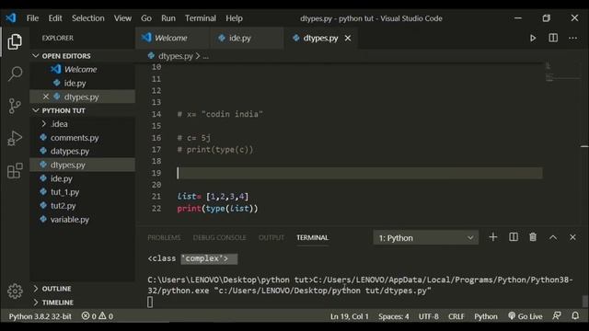Close the dtypes.py editor tab
Viewport: 589px width, 331px height.
348,38
